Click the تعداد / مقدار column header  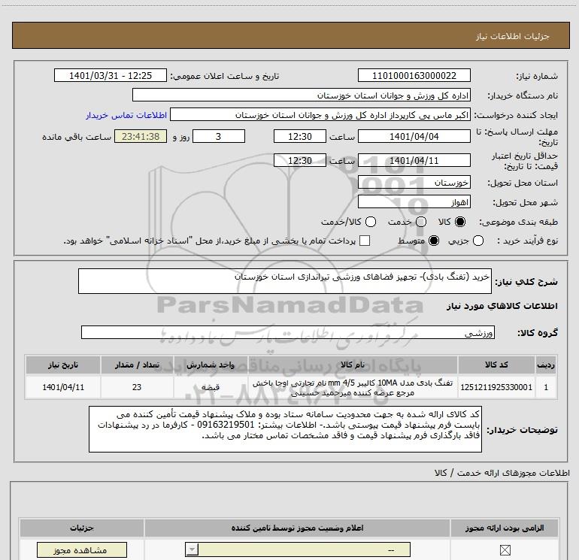click(137, 365)
